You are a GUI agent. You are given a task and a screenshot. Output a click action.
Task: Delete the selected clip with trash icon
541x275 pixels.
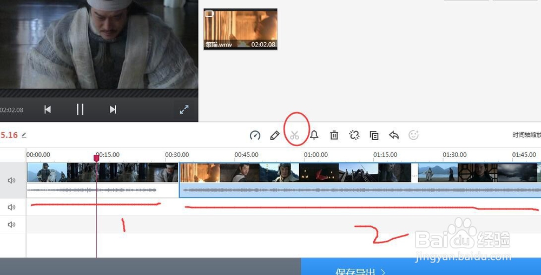point(334,135)
